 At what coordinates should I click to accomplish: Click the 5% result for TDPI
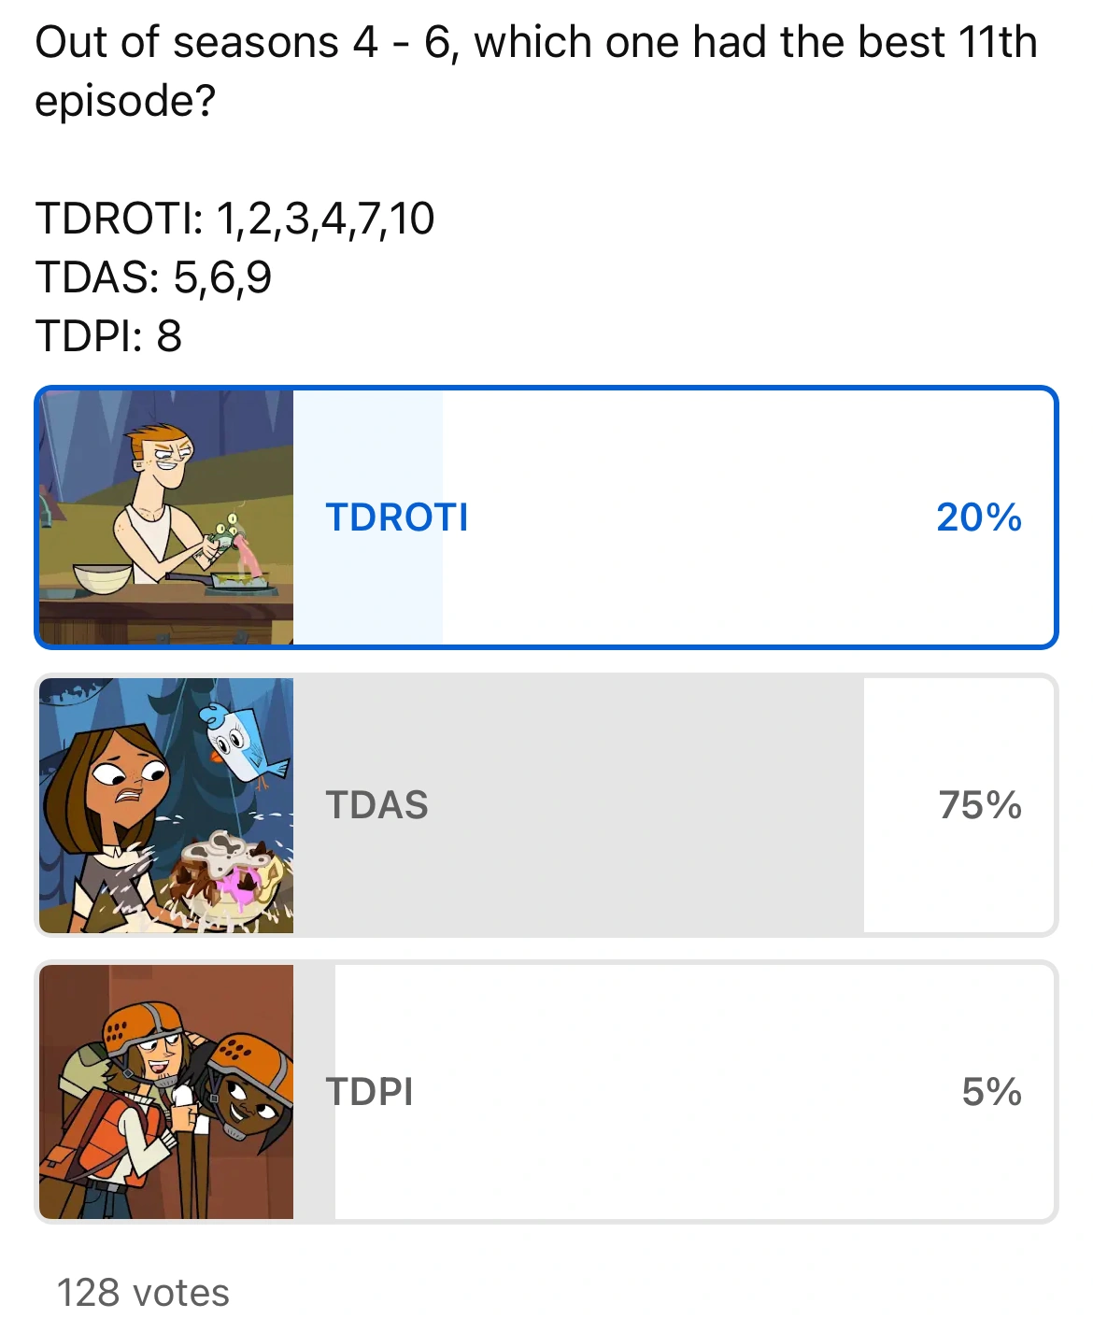[x=991, y=1092]
